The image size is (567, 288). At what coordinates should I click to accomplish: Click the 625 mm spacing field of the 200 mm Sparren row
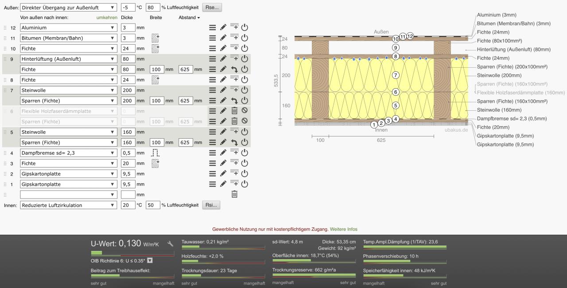tap(186, 101)
